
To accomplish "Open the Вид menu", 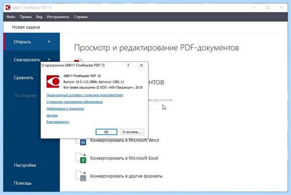I will pos(39,17).
